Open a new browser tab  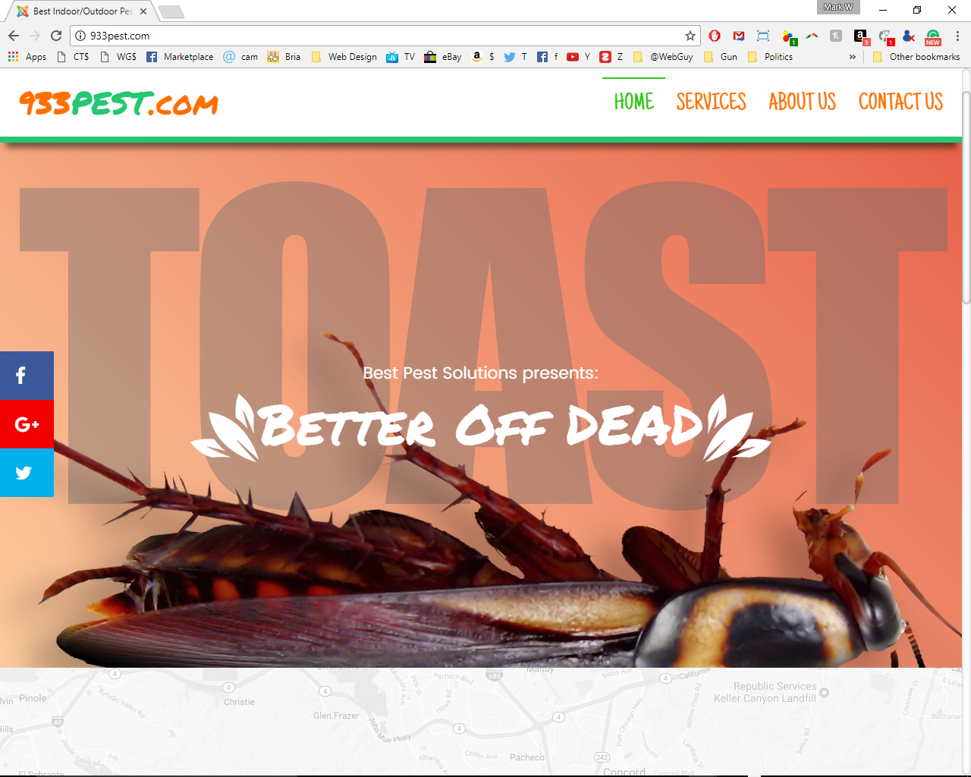coord(171,11)
